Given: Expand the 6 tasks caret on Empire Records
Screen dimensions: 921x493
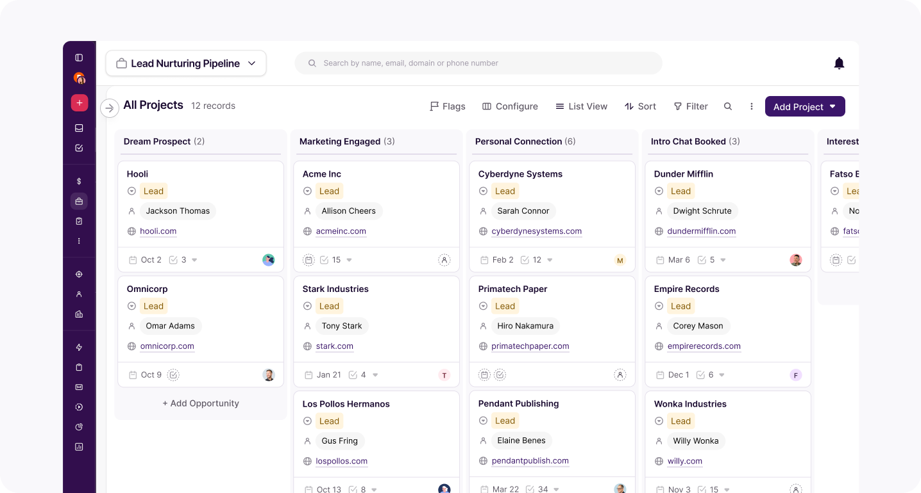Looking at the screenshot, I should (x=722, y=375).
